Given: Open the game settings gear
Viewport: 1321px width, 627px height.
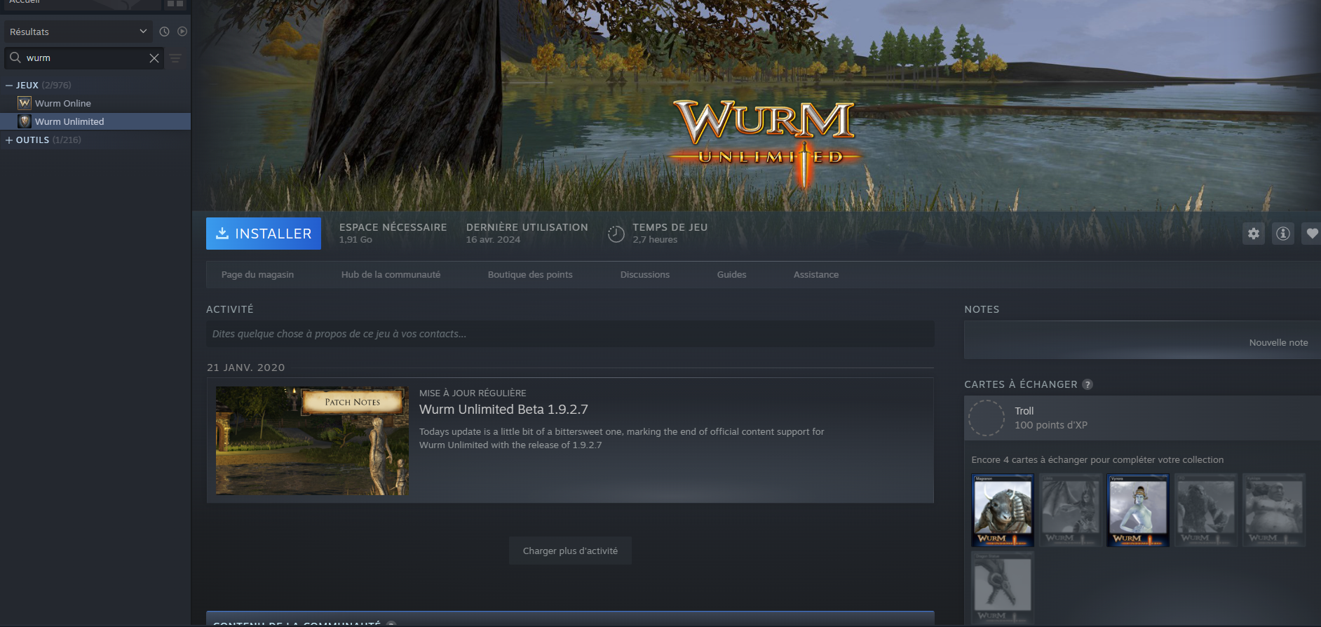Looking at the screenshot, I should 1254,234.
